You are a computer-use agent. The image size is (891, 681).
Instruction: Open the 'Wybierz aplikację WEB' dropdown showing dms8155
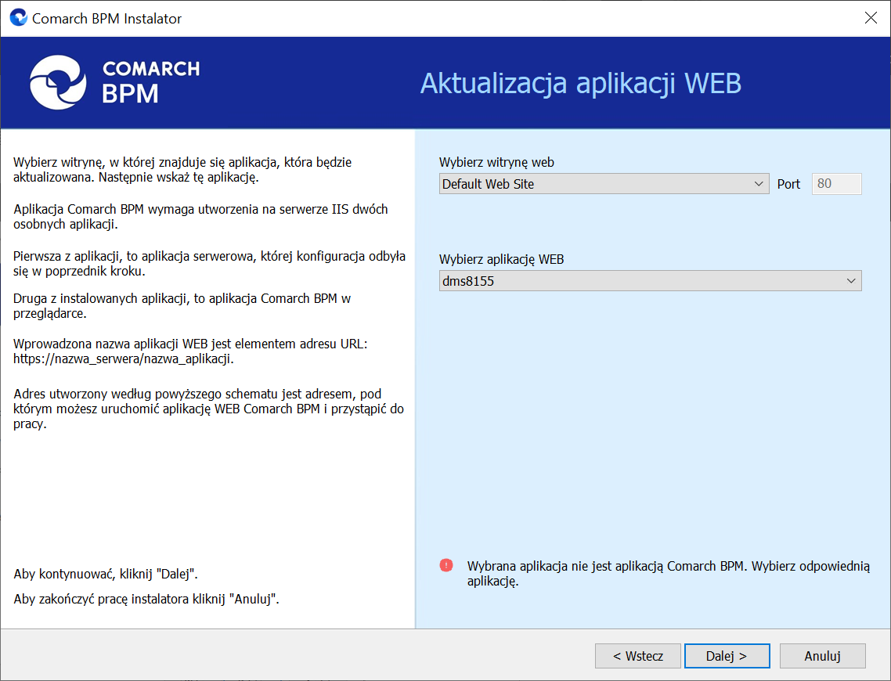[x=650, y=280]
